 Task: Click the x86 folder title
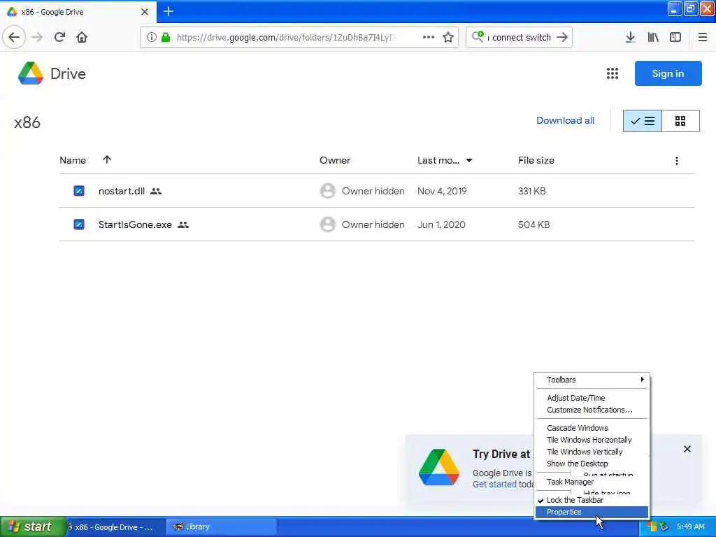pyautogui.click(x=27, y=122)
